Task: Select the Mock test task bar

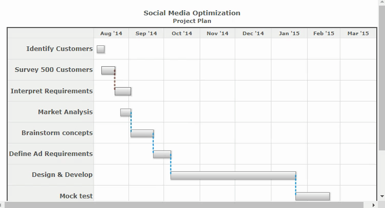Action: pyautogui.click(x=313, y=196)
